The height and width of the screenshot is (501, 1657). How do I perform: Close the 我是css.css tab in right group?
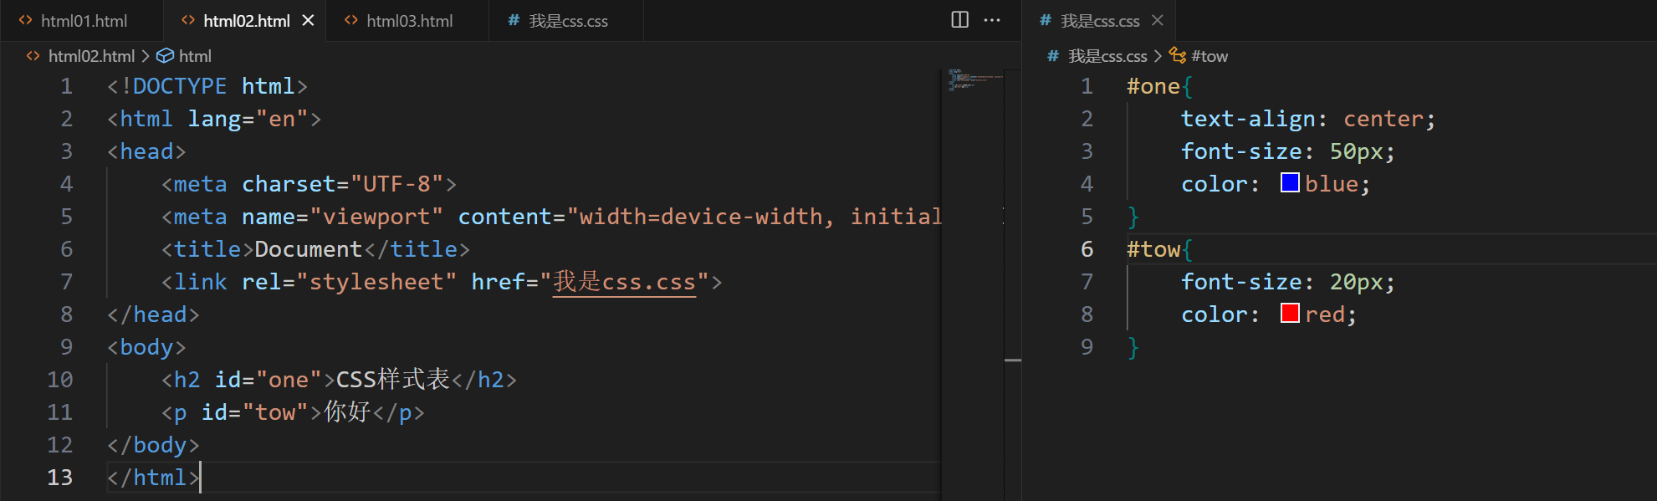pyautogui.click(x=1158, y=21)
